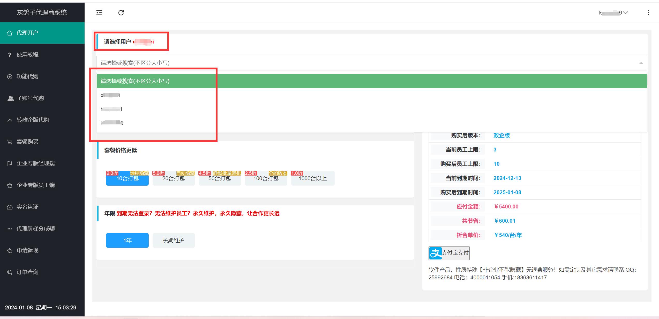Choose the 1000台以上 package button
Screen dimensions: 659x319
click(x=313, y=178)
